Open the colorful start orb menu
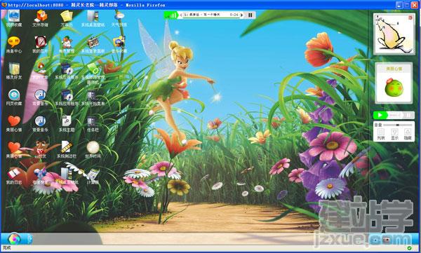Viewport: 421px width, 253px height. point(14,239)
